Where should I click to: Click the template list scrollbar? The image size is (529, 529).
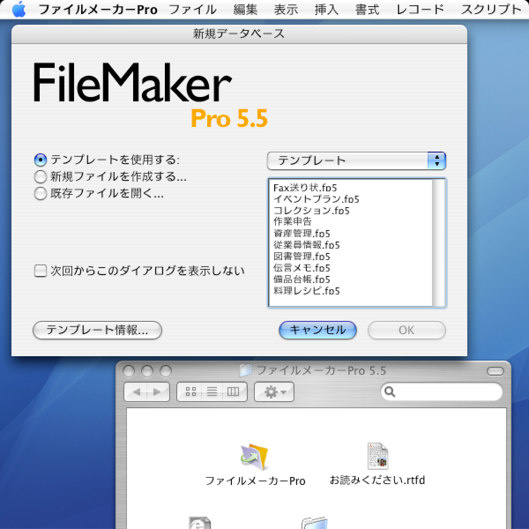[x=439, y=242]
